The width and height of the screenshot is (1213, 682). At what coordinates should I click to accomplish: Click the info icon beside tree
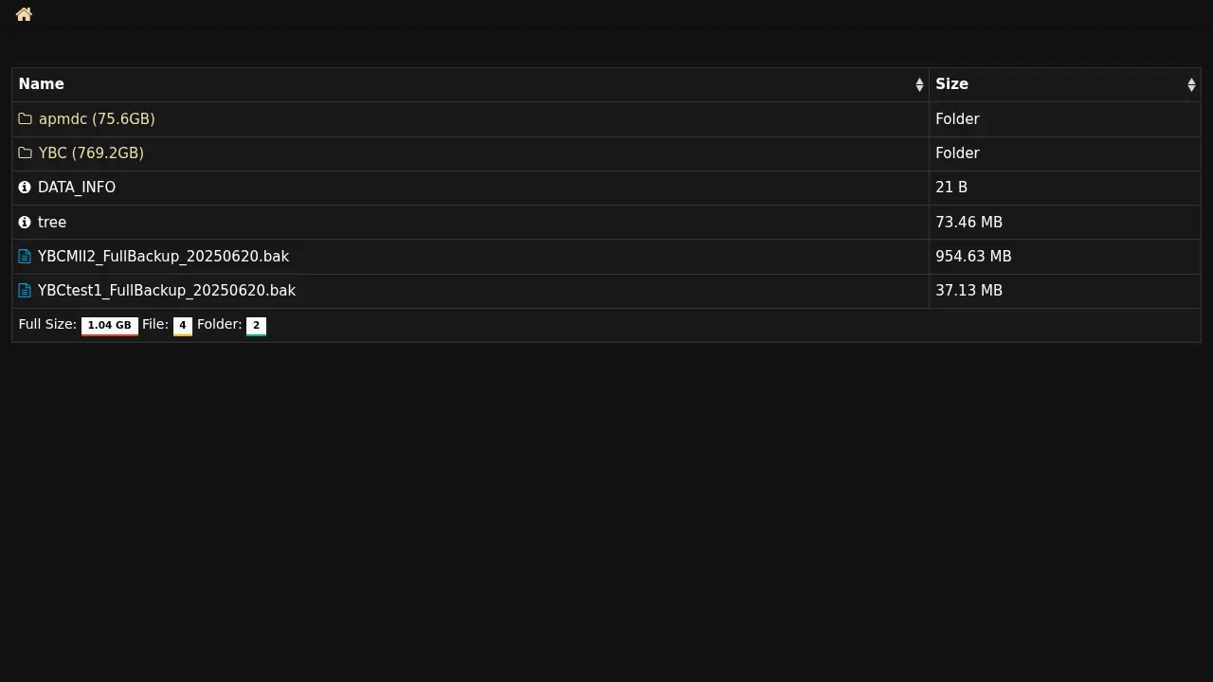25,223
